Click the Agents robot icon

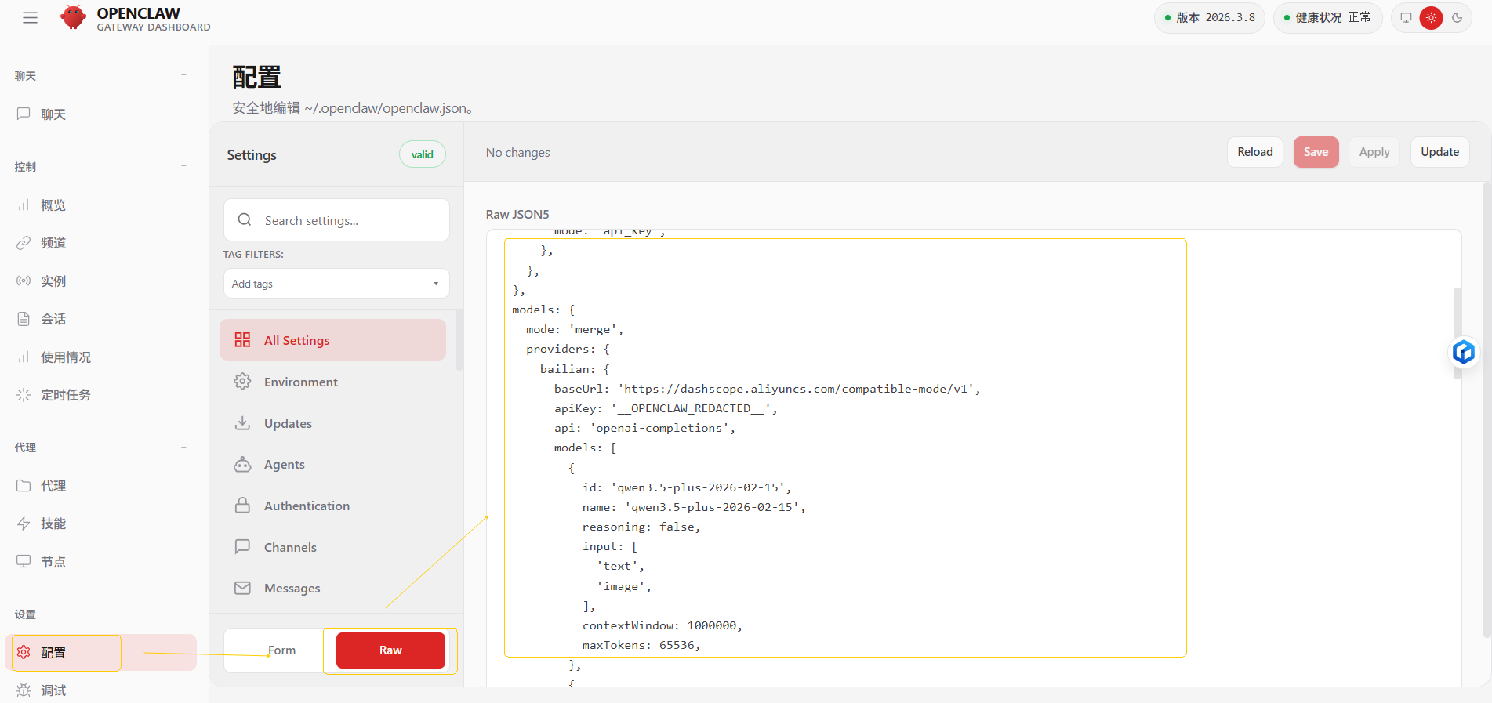242,465
